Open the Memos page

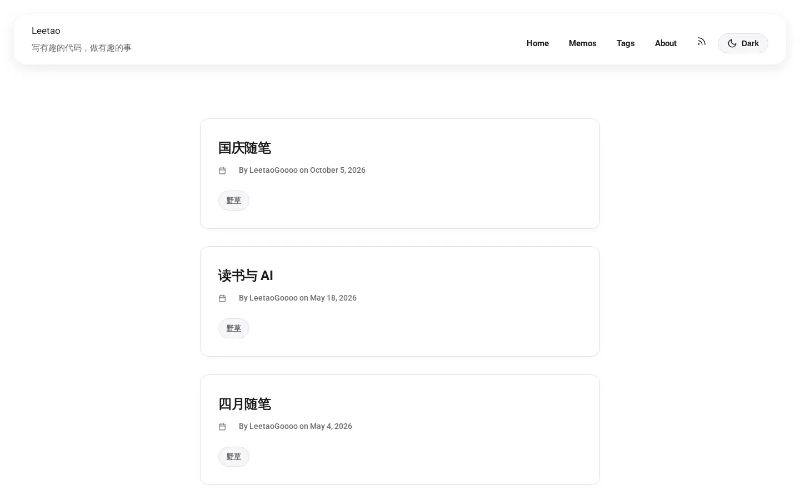[x=583, y=43]
